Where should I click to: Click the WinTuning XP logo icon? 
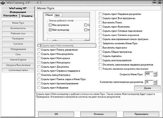point(3,3)
